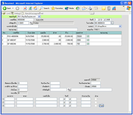Click the payment amount field 700

81,44
